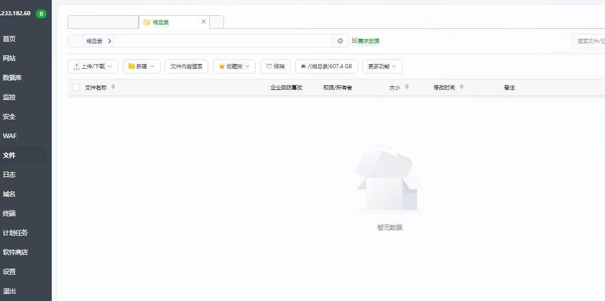Toggle the select-all checkbox in table header
Image resolution: width=605 pixels, height=301 pixels.
pyautogui.click(x=76, y=87)
